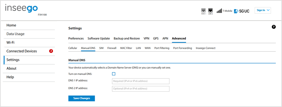The width and height of the screenshot is (282, 107).
Task: Click the DNS 2 IP address field
Action: [x=141, y=89]
